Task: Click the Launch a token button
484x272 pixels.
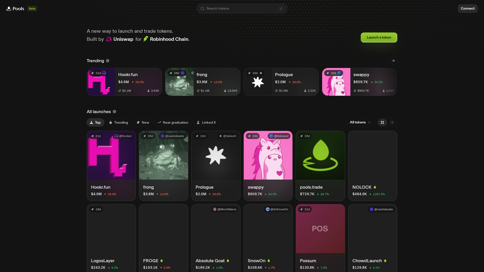Action: 379,38
